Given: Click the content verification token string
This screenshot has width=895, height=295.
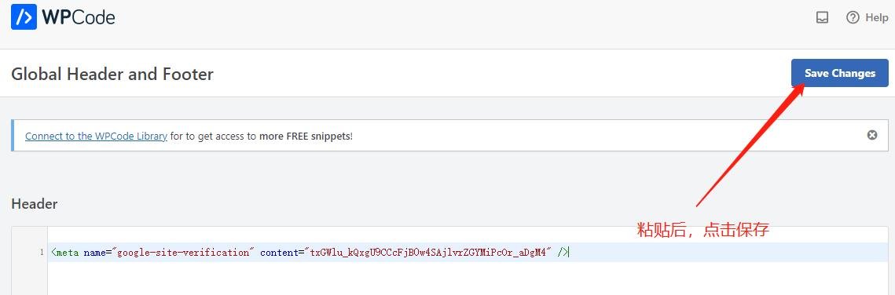Looking at the screenshot, I should click(430, 253).
